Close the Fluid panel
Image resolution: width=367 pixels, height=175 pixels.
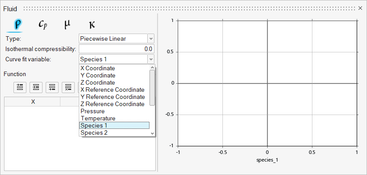360,8
